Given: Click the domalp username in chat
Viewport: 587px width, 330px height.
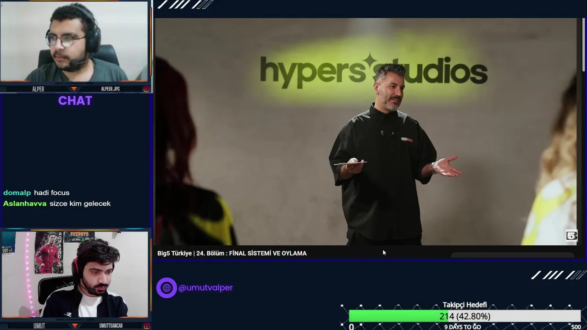Looking at the screenshot, I should tap(17, 193).
